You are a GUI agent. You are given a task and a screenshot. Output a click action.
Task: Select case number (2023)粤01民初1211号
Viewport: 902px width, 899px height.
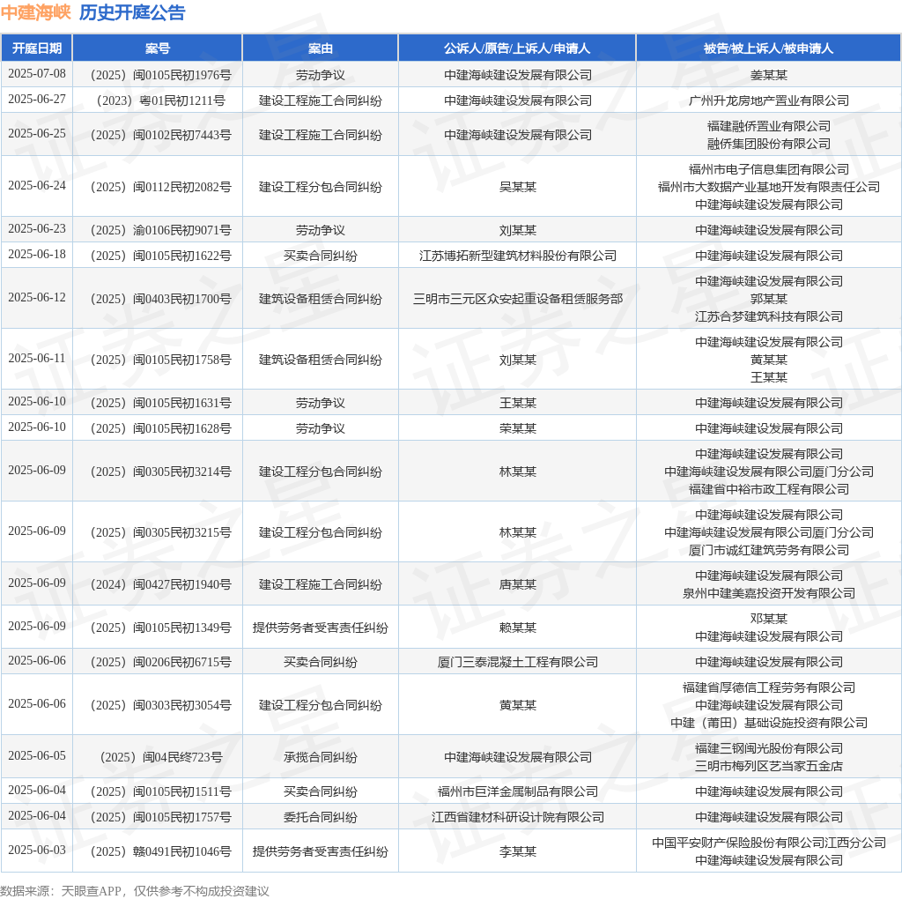(x=160, y=100)
